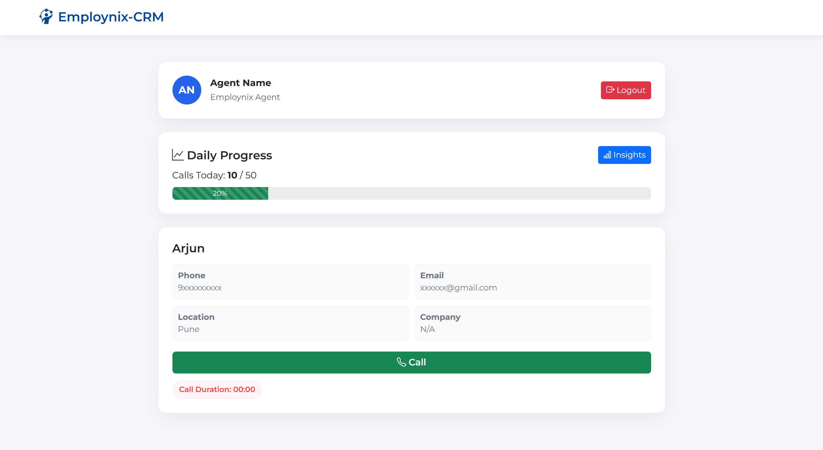The height and width of the screenshot is (450, 823).
Task: Click the Employnix-CRM brand title
Action: (x=110, y=17)
